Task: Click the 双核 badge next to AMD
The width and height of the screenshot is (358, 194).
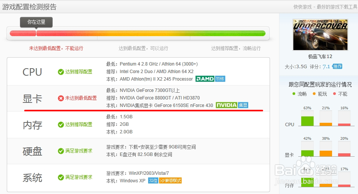Action: [x=220, y=79]
